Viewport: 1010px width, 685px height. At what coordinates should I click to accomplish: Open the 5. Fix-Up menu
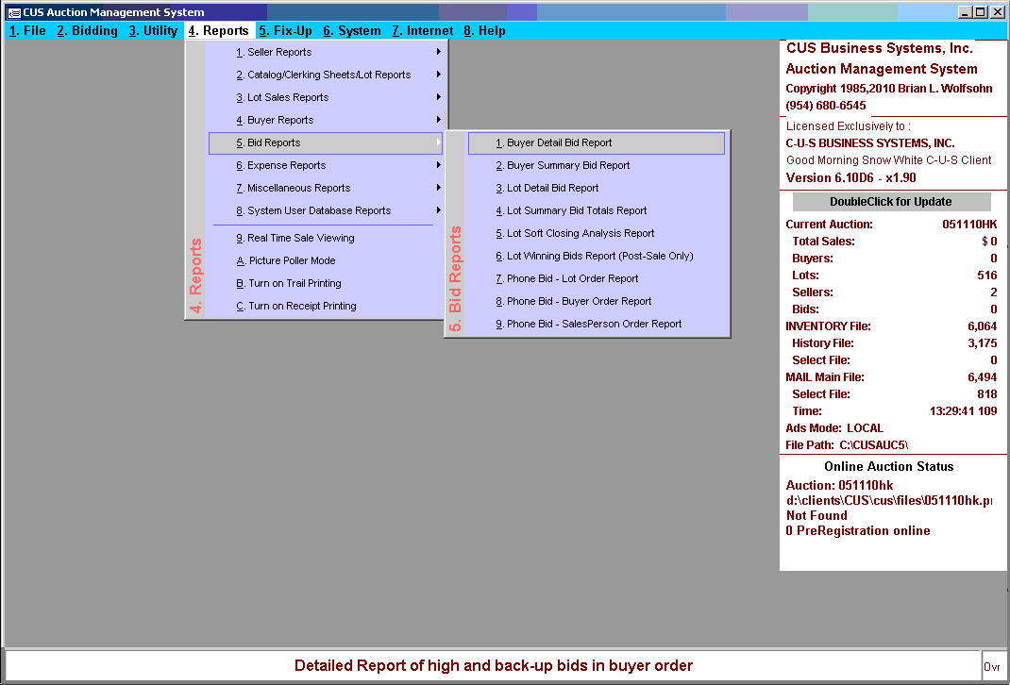[x=285, y=30]
